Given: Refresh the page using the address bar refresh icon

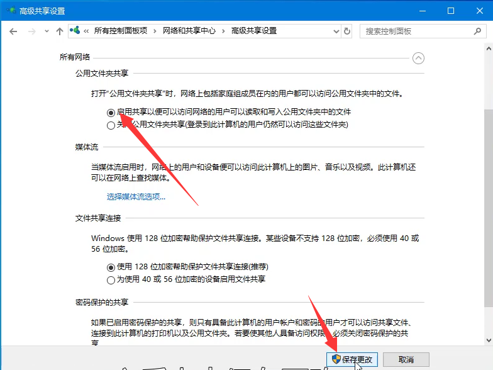Looking at the screenshot, I should (347, 31).
